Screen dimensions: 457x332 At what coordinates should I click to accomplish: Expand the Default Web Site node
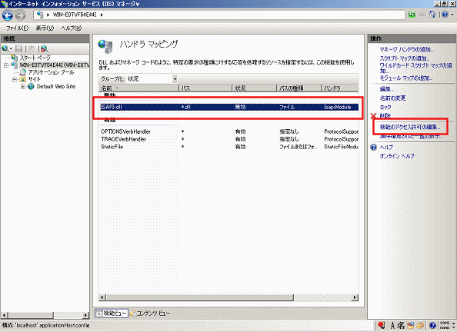23,87
